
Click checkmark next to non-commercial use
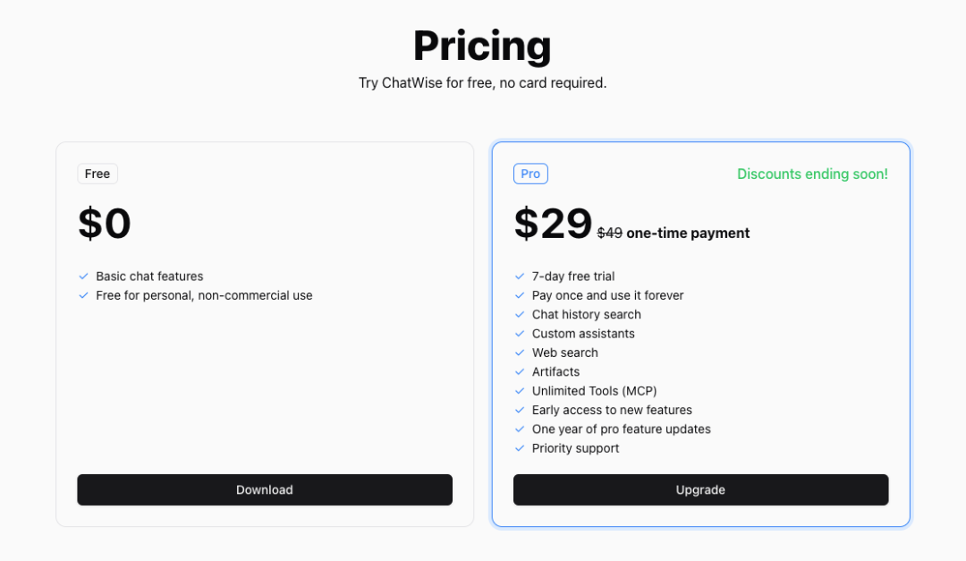84,295
